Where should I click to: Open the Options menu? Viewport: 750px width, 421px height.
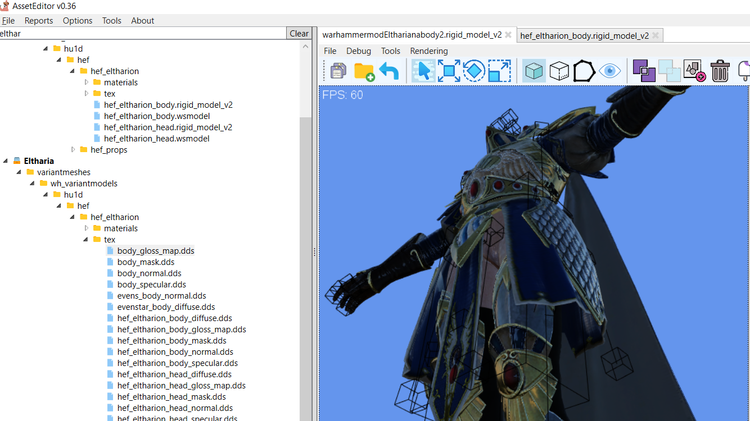78,20
